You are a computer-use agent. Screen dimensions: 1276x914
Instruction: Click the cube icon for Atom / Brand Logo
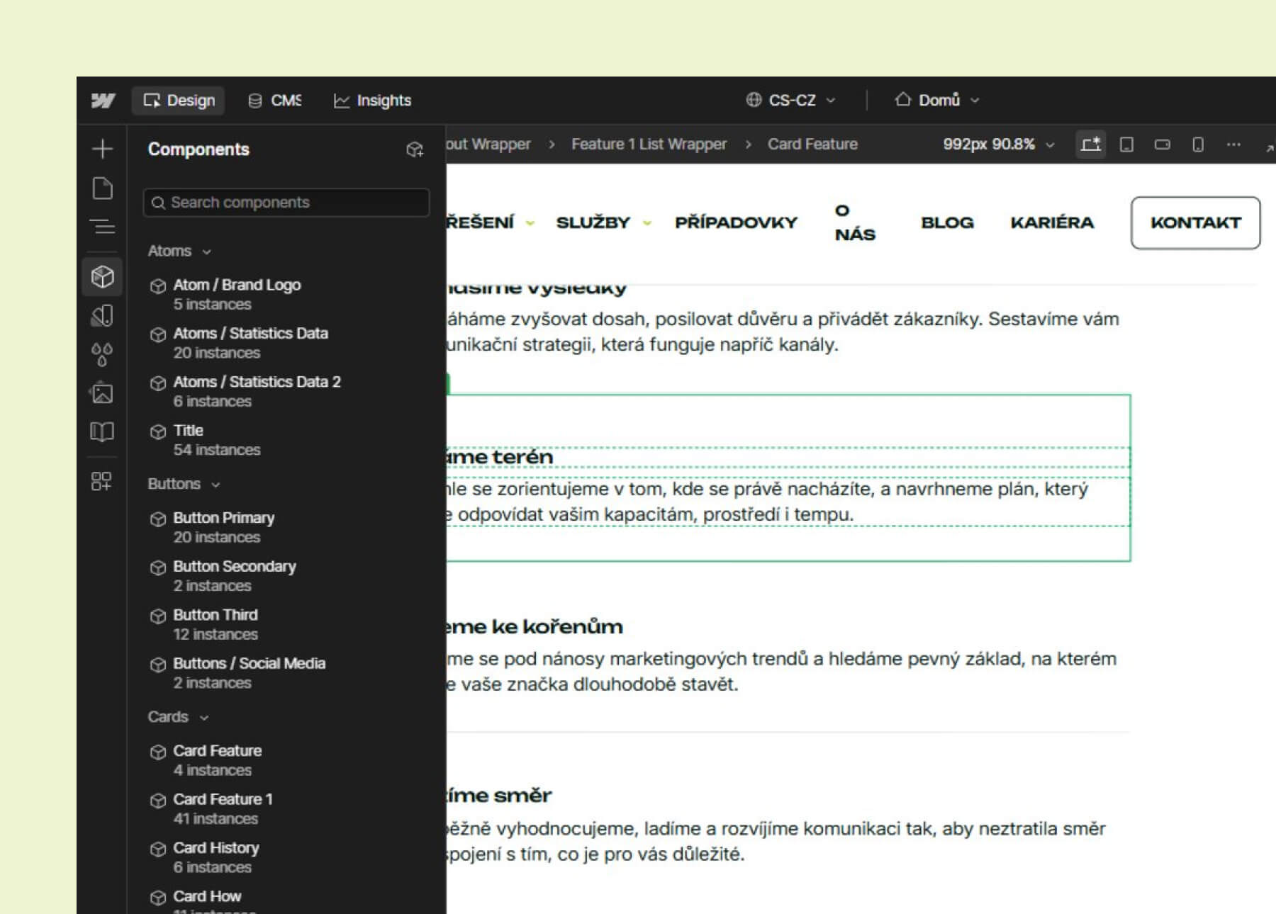[157, 286]
